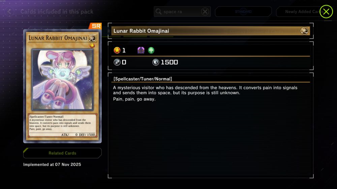Focus the card search field
337x189 pixels.
tap(182, 11)
